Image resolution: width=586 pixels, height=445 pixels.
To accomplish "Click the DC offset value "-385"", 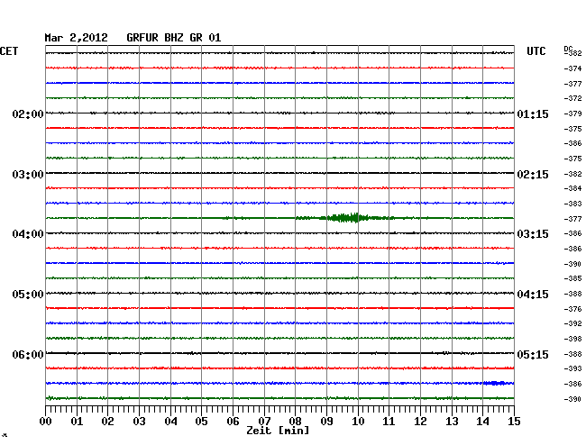I will coord(572,278).
